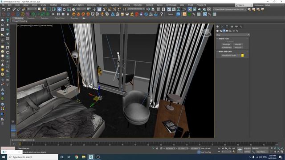Screen dimensions: 285x160
Task: Open the Modifiers menu
Action: click(53, 5)
